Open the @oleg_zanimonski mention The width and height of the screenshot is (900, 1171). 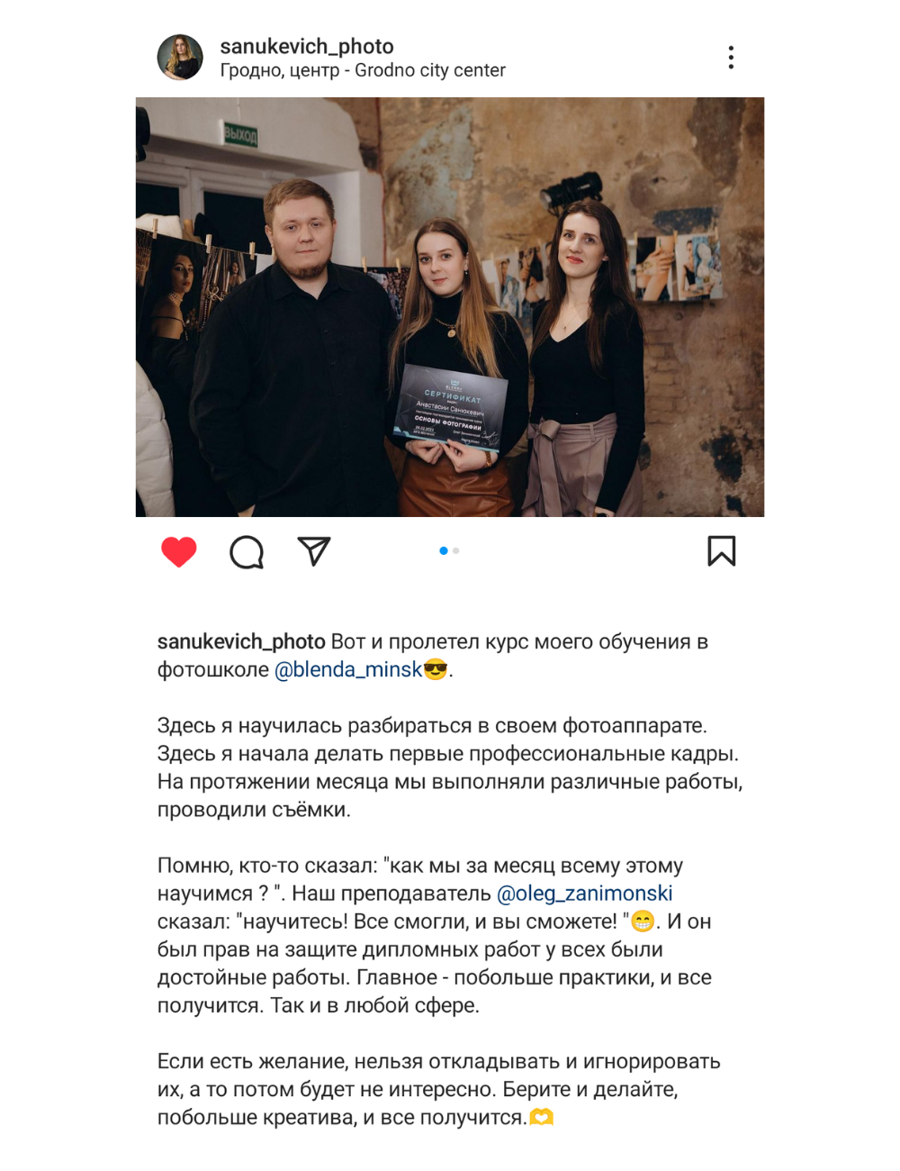585,893
